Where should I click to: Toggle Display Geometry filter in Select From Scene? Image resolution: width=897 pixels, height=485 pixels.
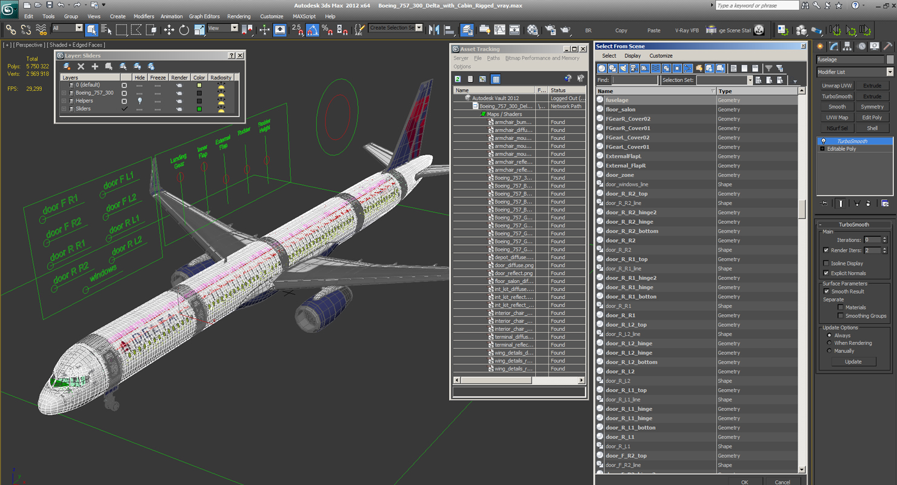[602, 69]
